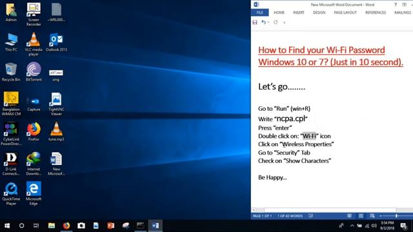
Task: Open the Recycle Bin
Action: click(x=11, y=72)
